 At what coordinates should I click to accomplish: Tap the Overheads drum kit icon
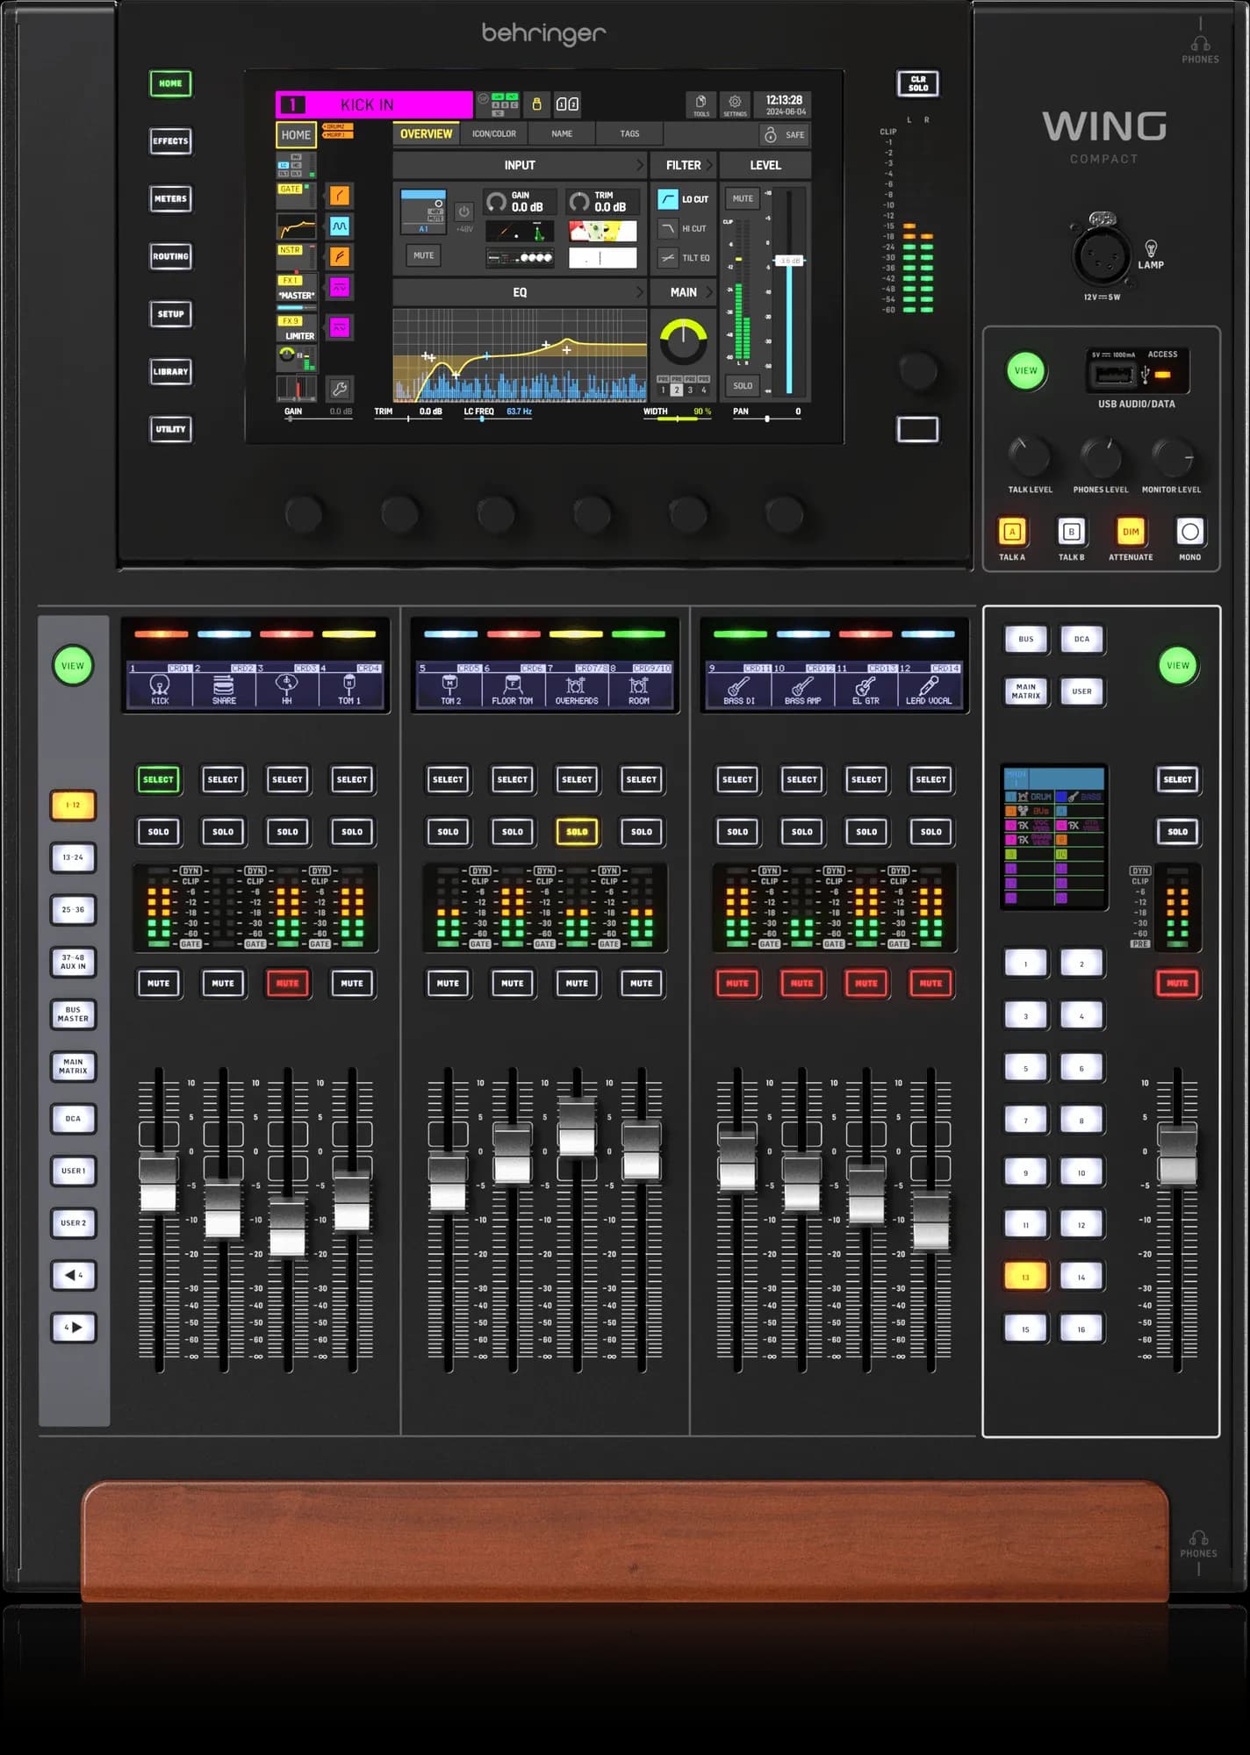point(576,684)
